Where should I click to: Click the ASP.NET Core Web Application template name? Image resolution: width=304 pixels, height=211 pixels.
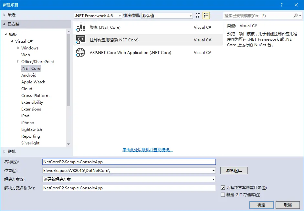tap(131, 53)
